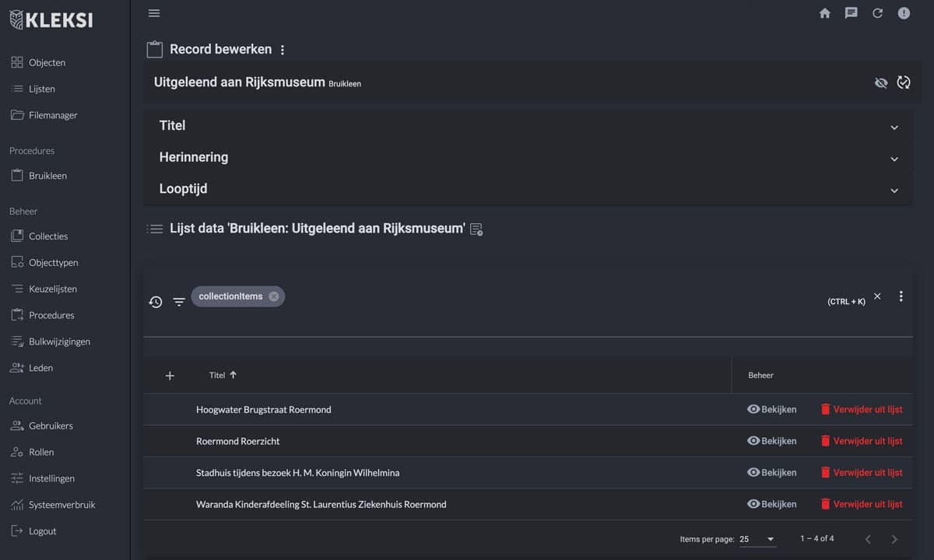Click the alert exclamation icon

pos(904,13)
